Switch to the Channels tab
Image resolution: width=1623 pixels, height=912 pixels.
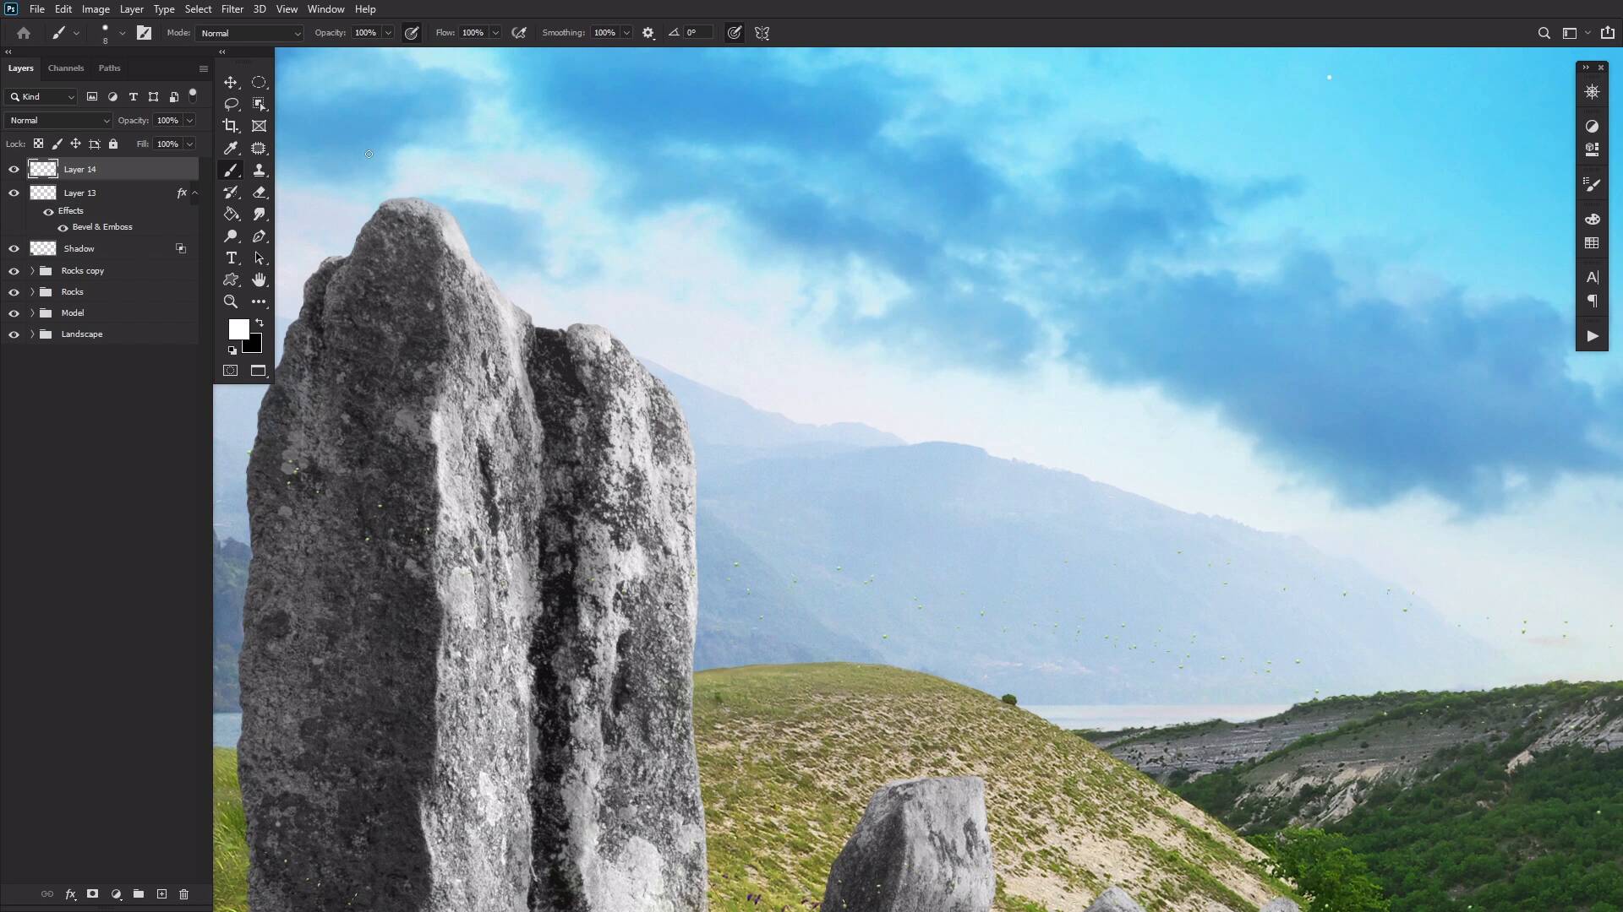pyautogui.click(x=66, y=68)
